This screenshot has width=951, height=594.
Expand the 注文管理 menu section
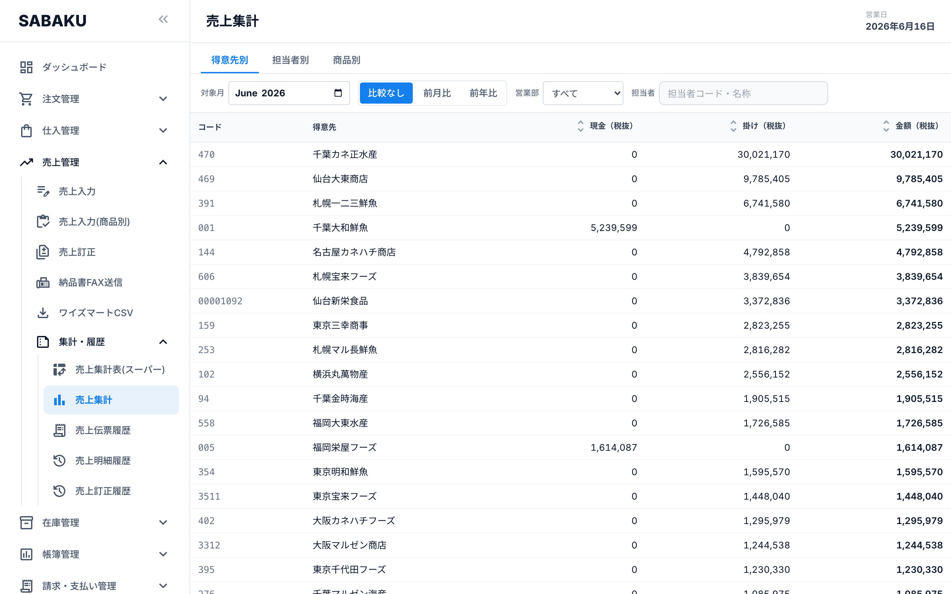(94, 99)
